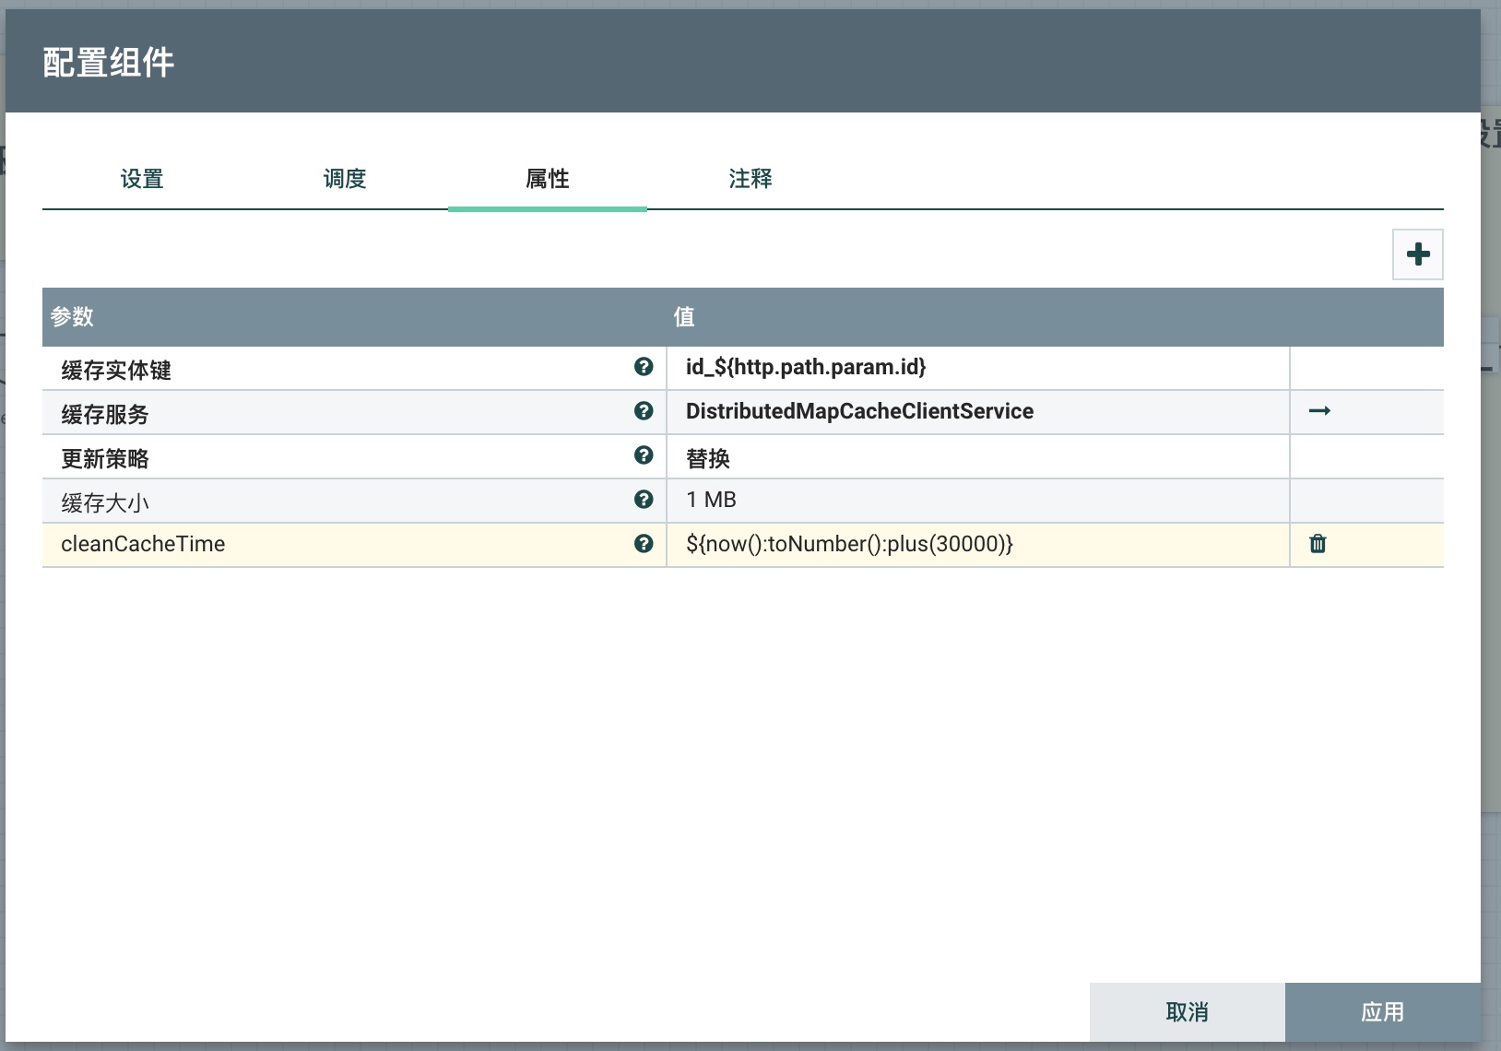The image size is (1501, 1051).
Task: Click the 参数 column header
Action: point(72,317)
